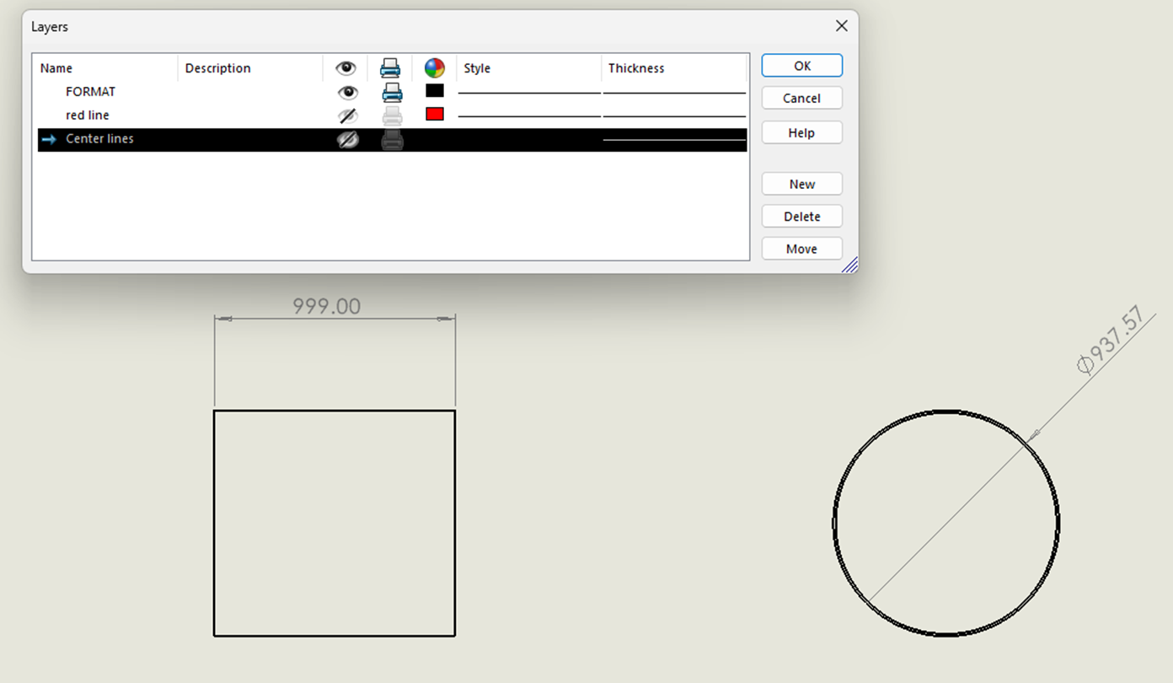The image size is (1173, 683).
Task: Click the color wheel icon in the header row
Action: [x=434, y=68]
